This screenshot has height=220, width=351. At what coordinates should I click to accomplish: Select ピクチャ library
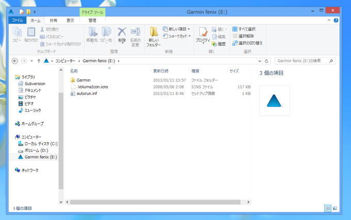tap(27, 97)
